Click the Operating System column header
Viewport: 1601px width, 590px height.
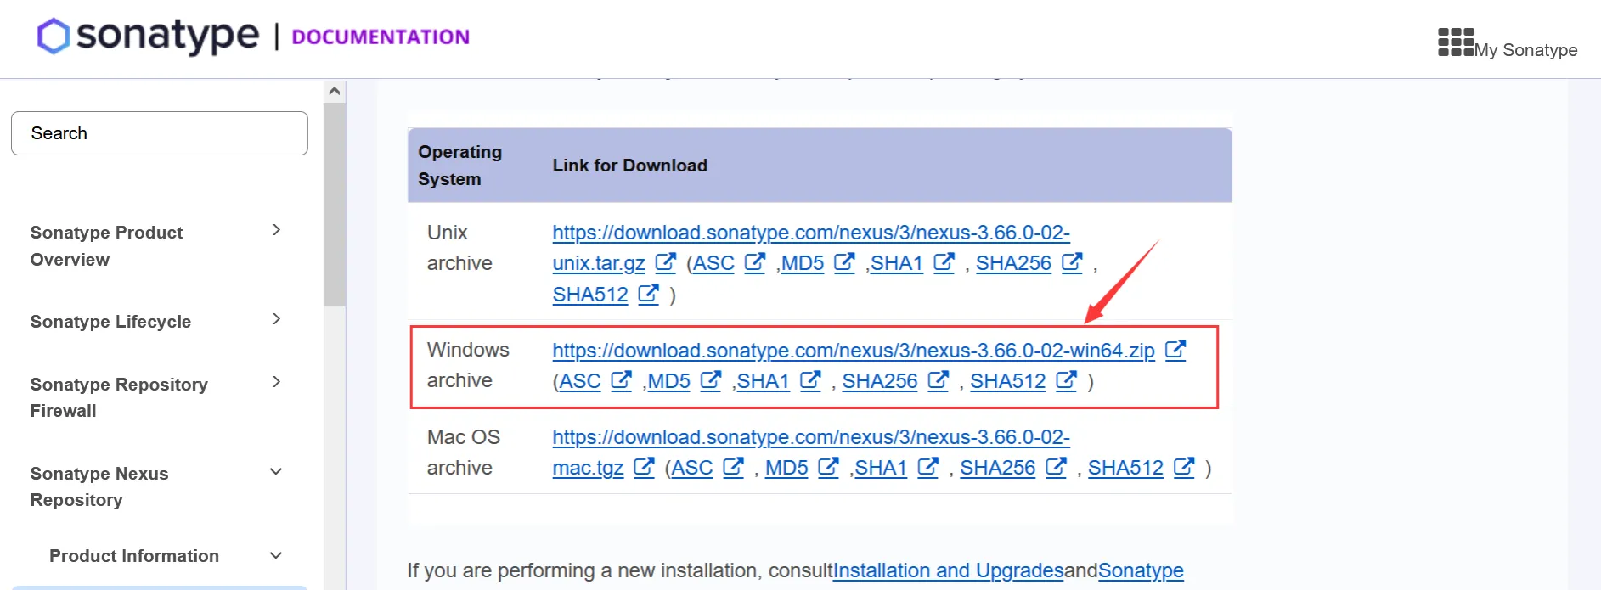tap(459, 166)
